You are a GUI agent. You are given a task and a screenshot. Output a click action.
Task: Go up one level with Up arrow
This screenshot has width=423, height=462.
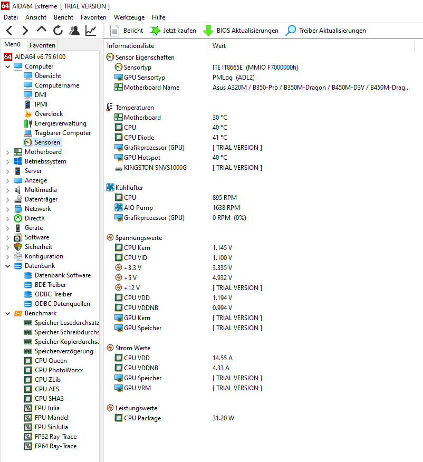42,30
